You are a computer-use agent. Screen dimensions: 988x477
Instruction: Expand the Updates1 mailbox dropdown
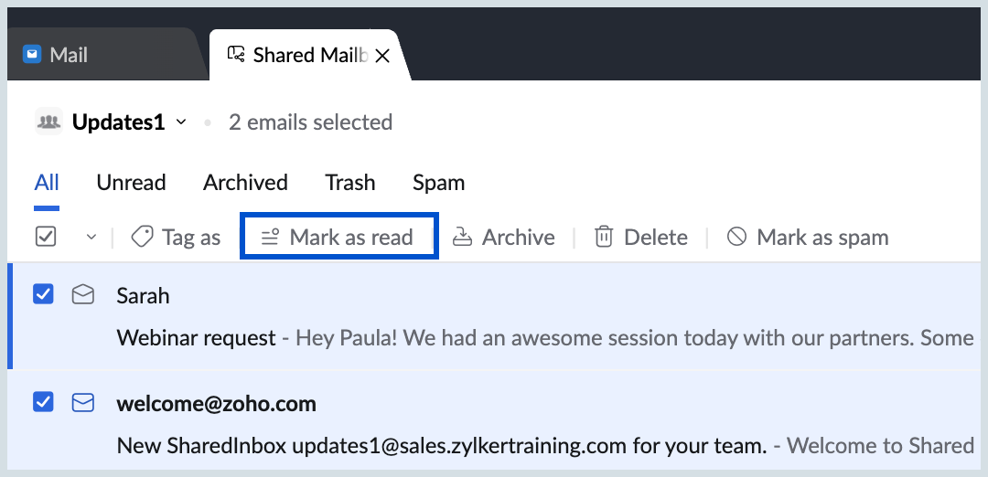181,122
